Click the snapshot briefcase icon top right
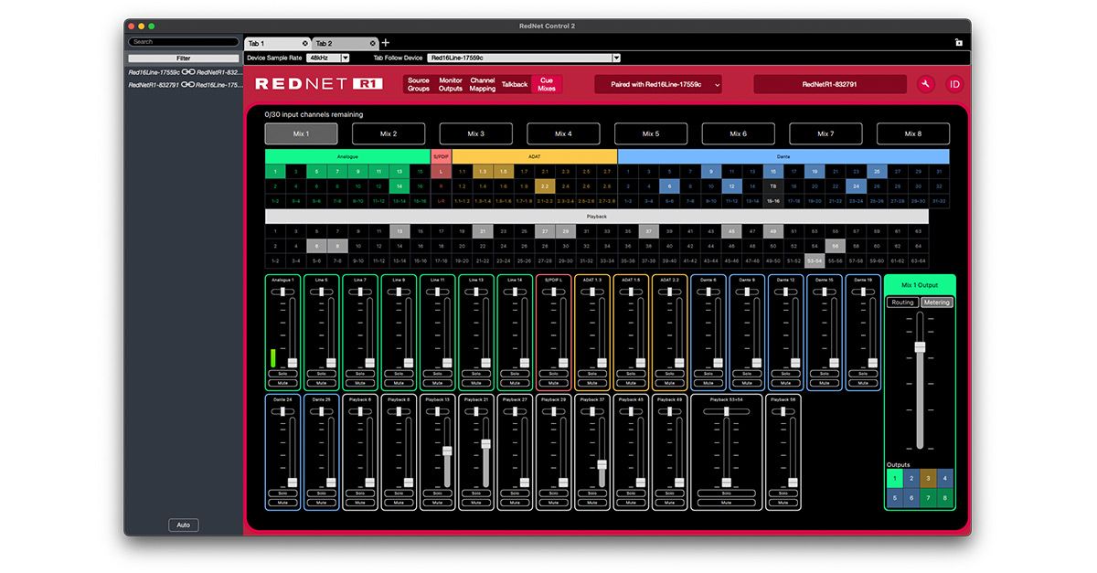1097x573 pixels. (958, 42)
